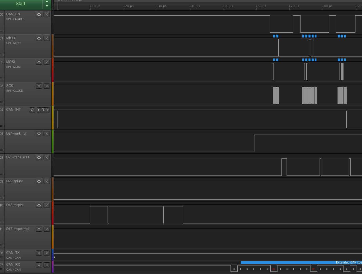Open settings gear for CAN_EN channel
362x274 pixels.
click(39, 14)
